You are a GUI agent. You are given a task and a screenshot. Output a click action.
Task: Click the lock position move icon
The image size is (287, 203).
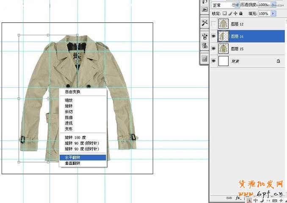[x=235, y=14]
